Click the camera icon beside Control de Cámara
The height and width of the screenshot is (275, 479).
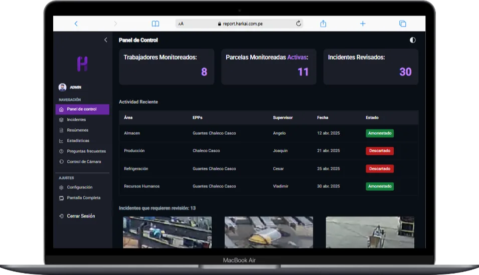61,162
